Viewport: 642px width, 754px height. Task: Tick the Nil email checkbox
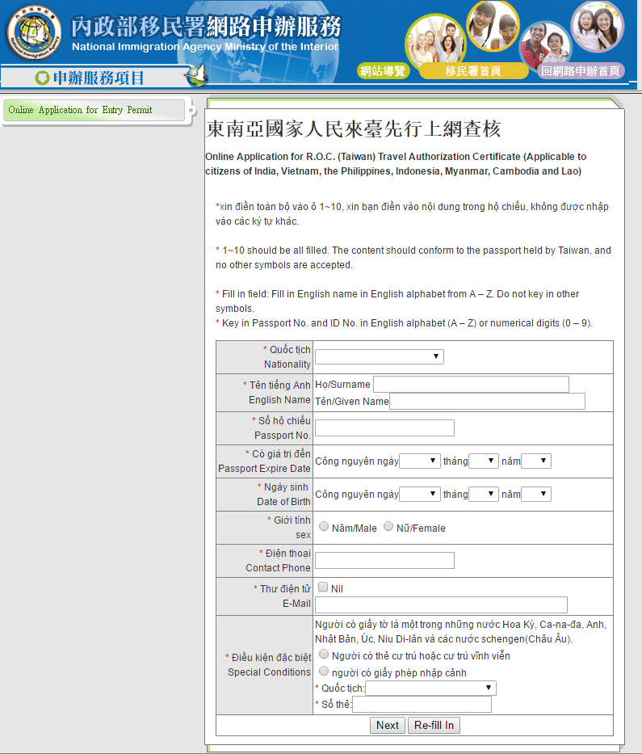tap(323, 588)
